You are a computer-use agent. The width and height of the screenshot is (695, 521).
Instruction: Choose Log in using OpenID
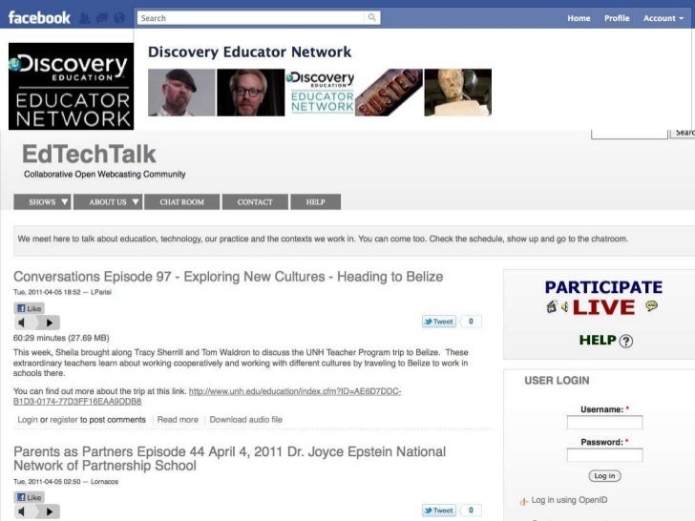569,500
